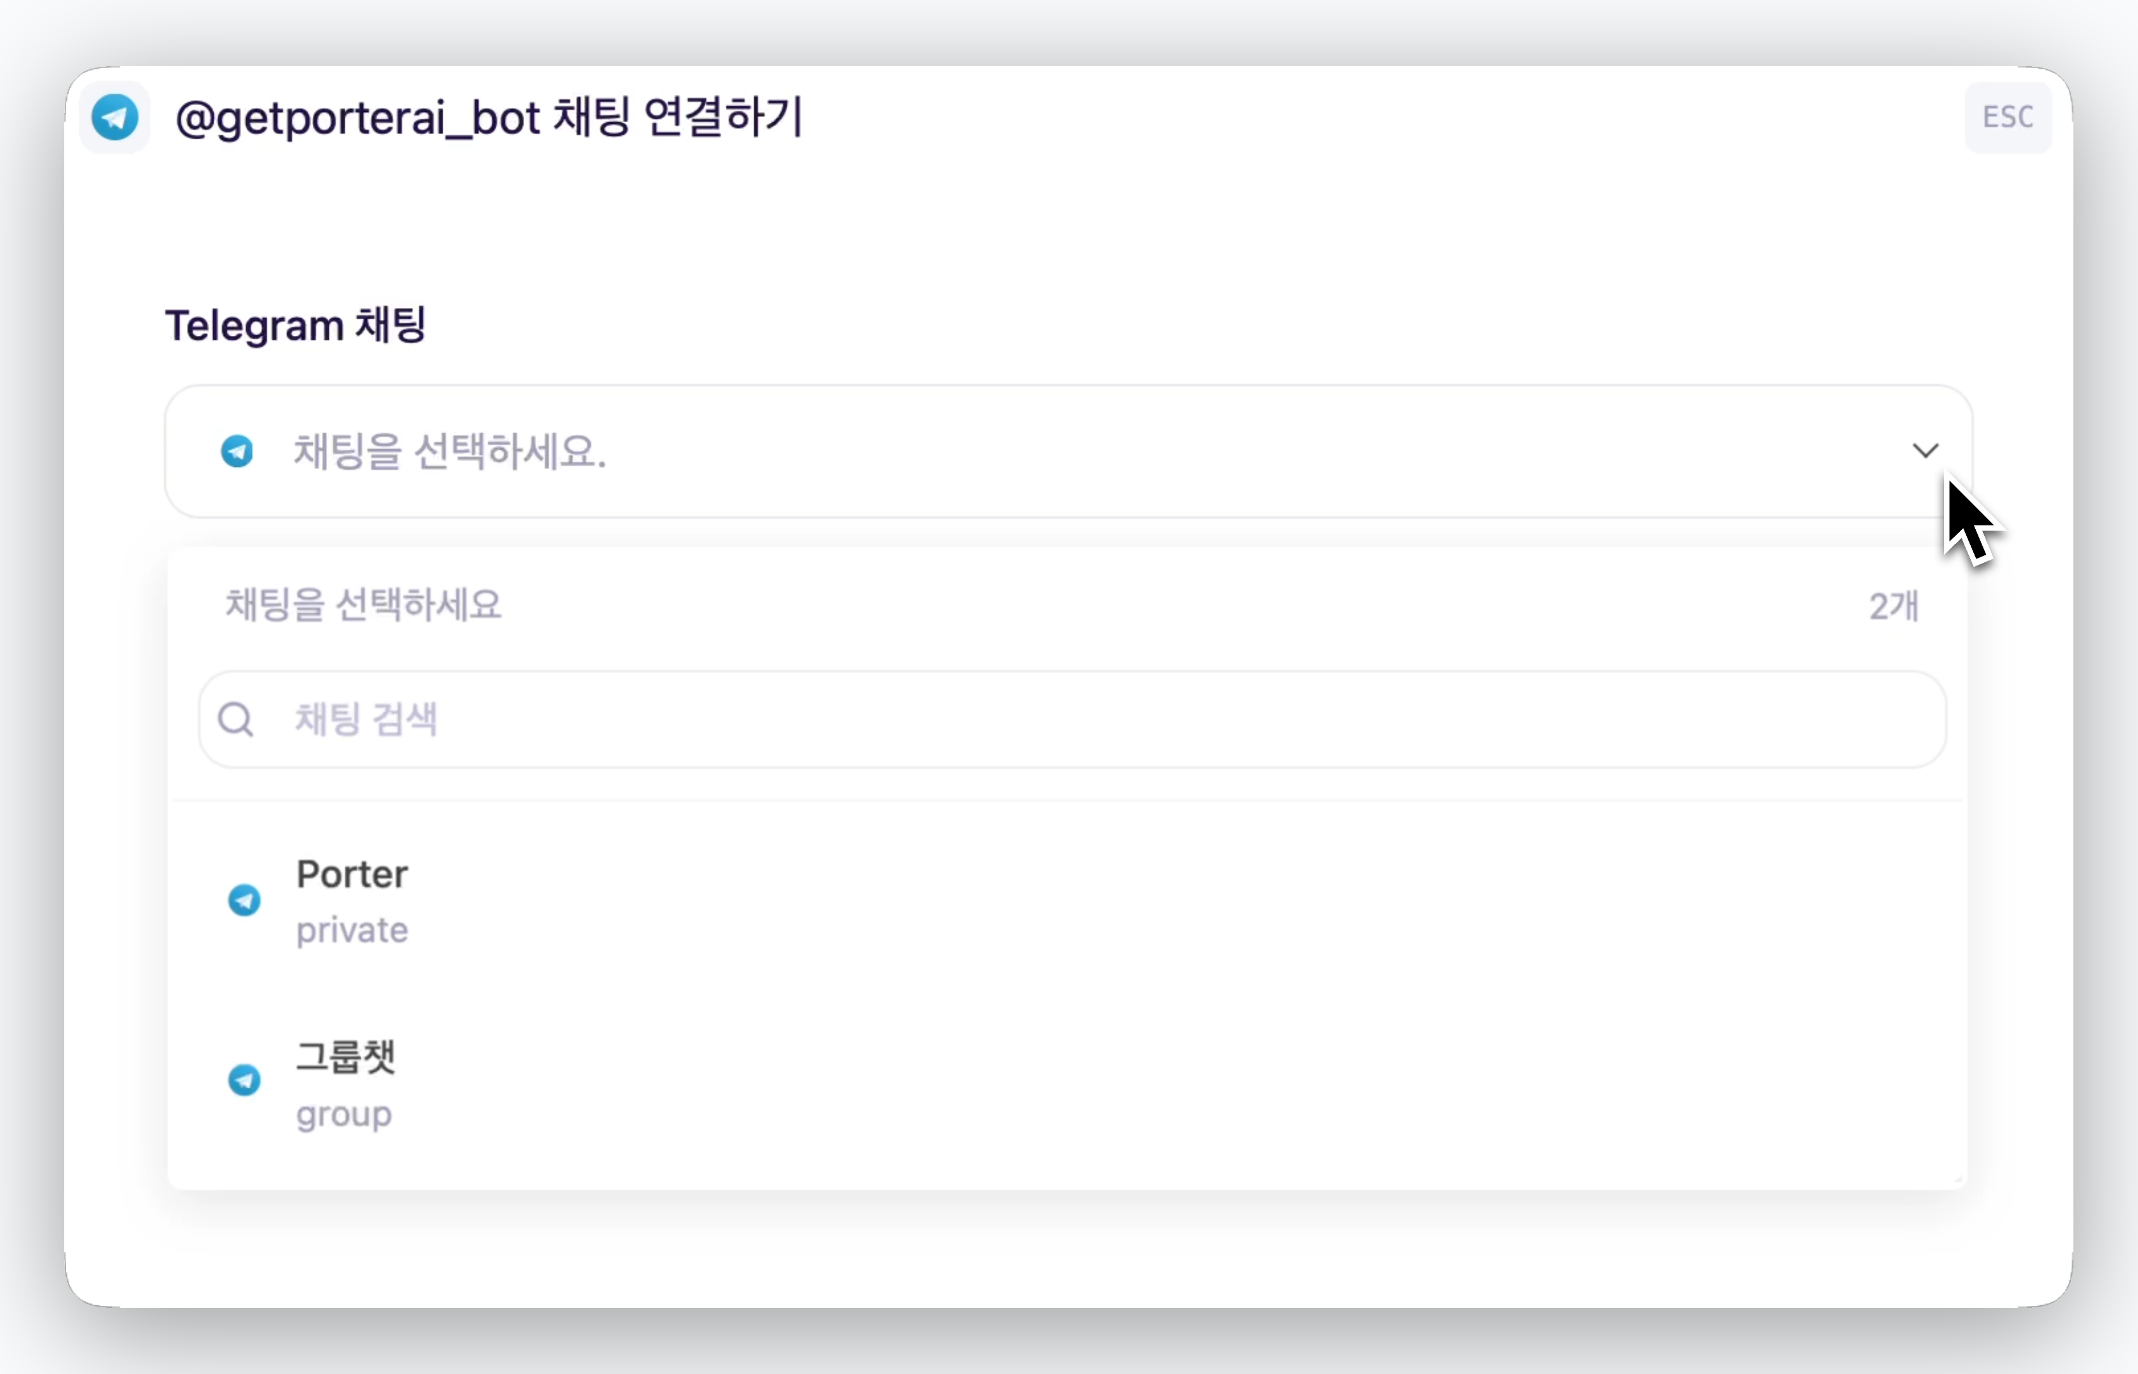Select the 그룹챗 chat name in the list
Viewport: 2138px width, 1374px height.
tap(346, 1057)
